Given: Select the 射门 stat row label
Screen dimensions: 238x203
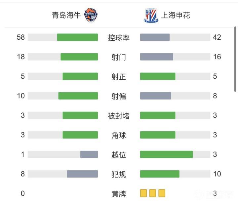Looking at the screenshot, I should click(x=119, y=57).
